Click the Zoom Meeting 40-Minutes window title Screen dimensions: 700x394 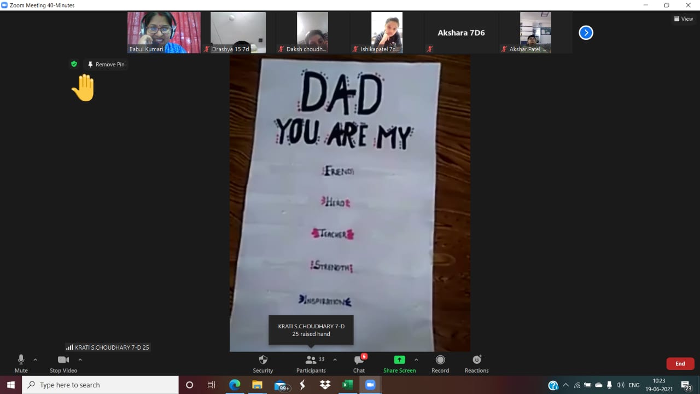click(x=42, y=5)
